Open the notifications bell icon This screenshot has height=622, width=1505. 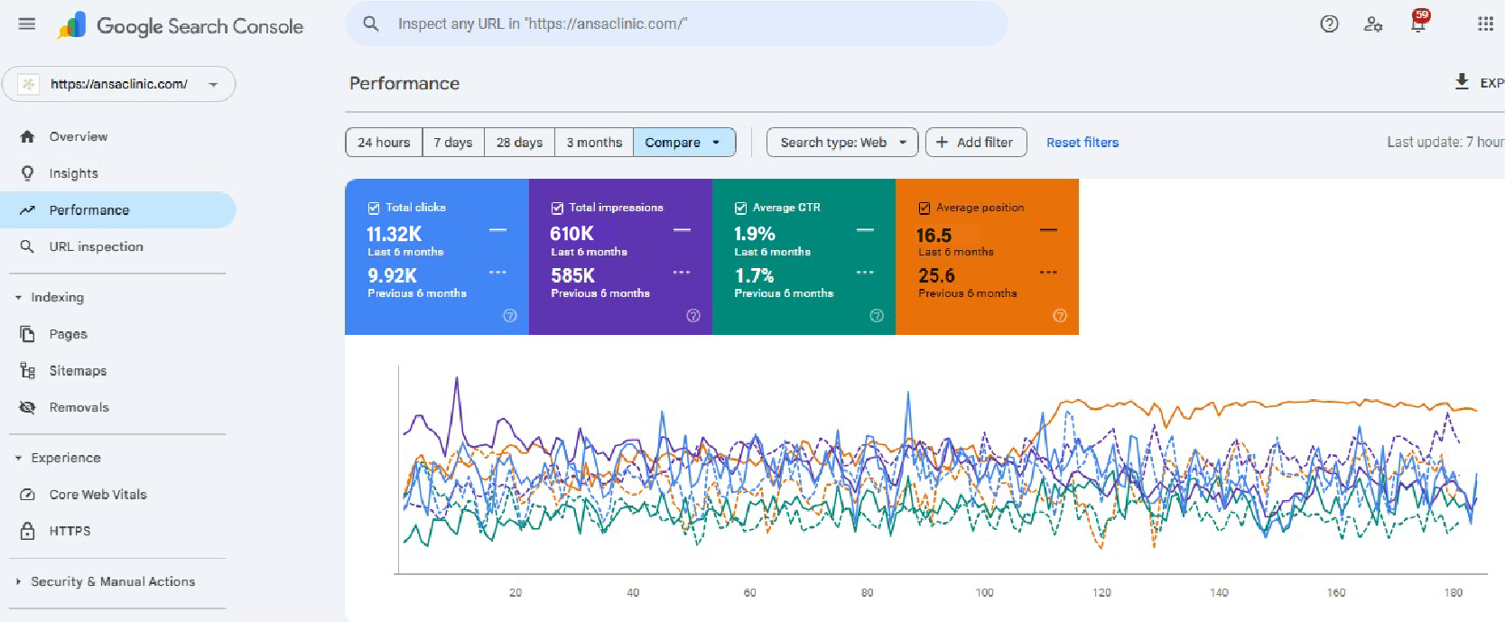point(1418,24)
